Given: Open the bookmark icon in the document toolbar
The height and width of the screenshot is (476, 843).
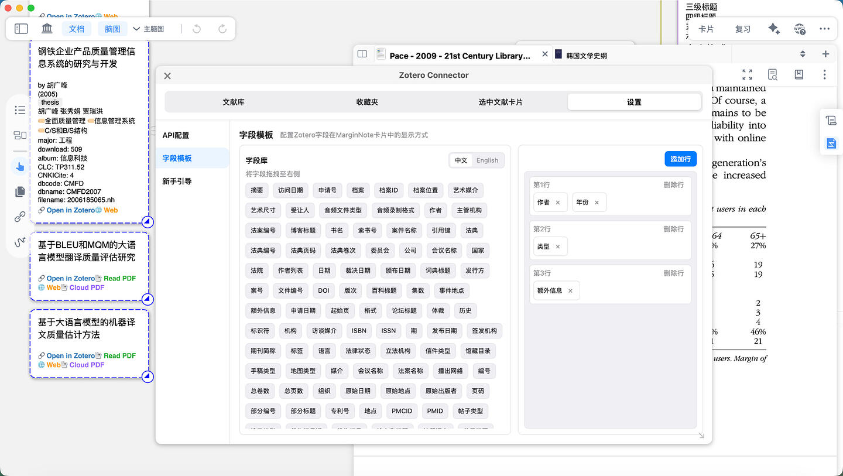Looking at the screenshot, I should point(799,74).
